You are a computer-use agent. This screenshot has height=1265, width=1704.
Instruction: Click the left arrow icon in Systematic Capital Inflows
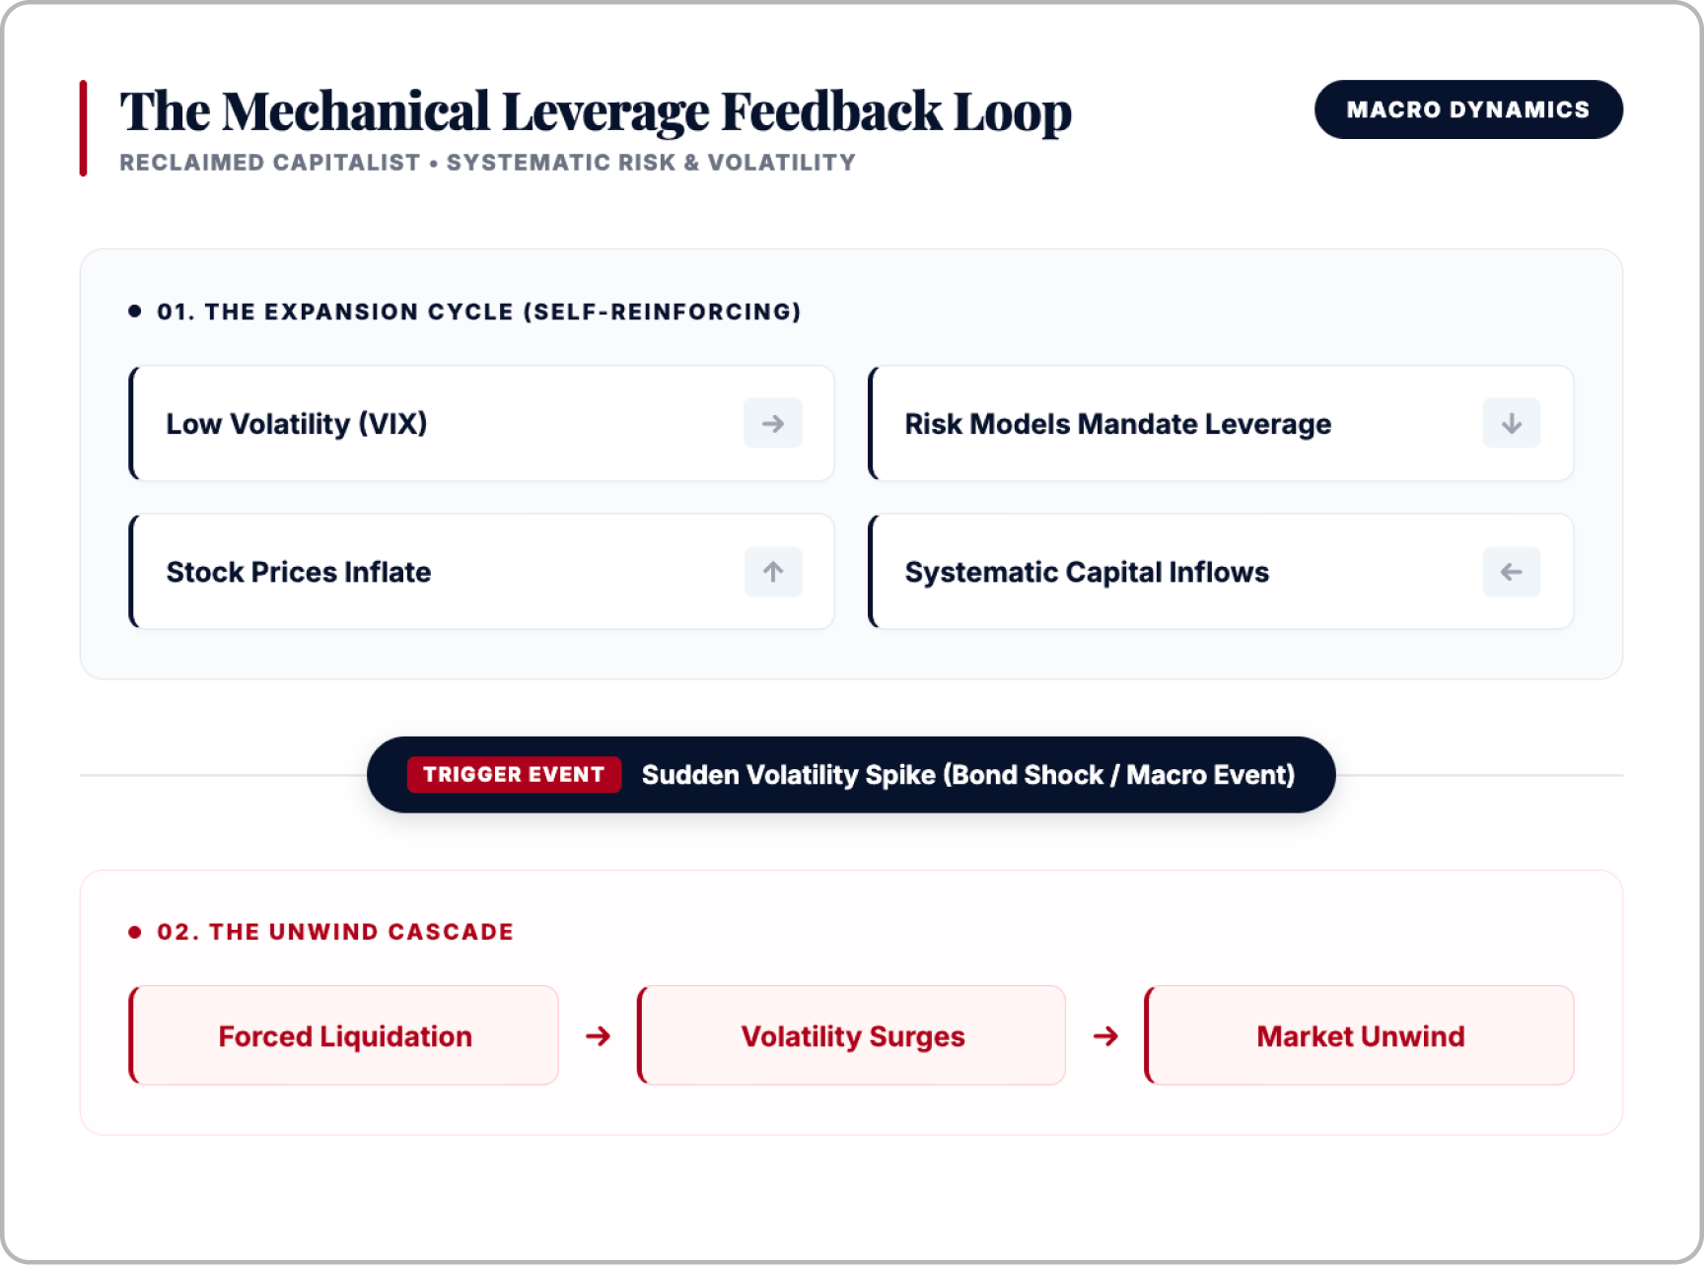click(x=1512, y=572)
